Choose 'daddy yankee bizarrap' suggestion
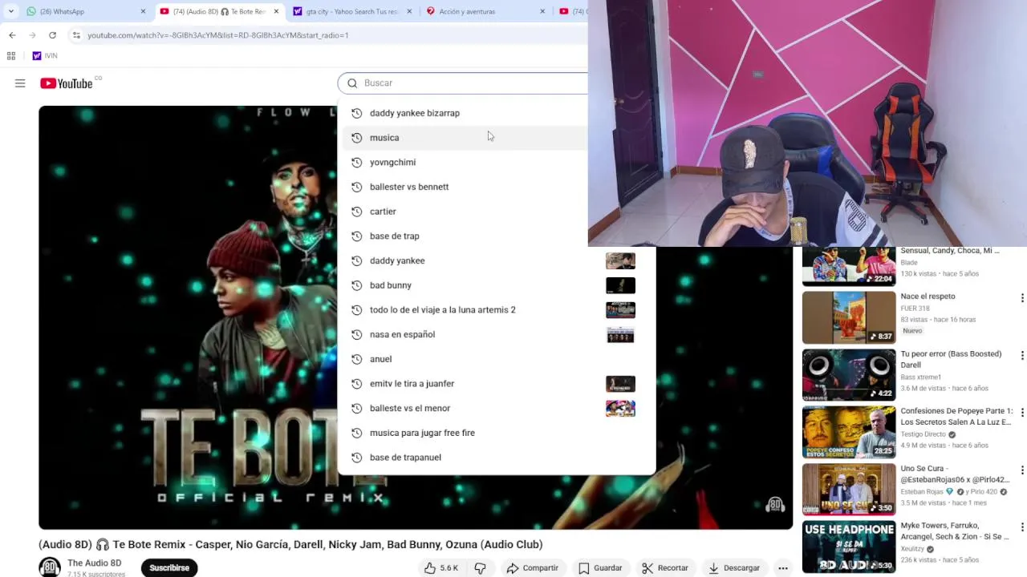Image resolution: width=1027 pixels, height=577 pixels. coord(497,113)
